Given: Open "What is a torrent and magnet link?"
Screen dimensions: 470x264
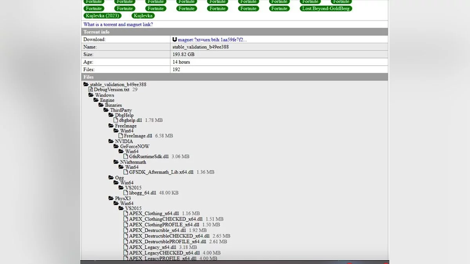Looking at the screenshot, I should (118, 25).
